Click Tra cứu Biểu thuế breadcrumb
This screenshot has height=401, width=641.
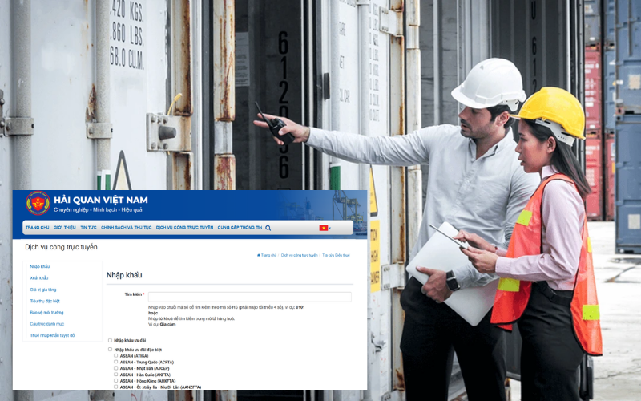[336, 255]
